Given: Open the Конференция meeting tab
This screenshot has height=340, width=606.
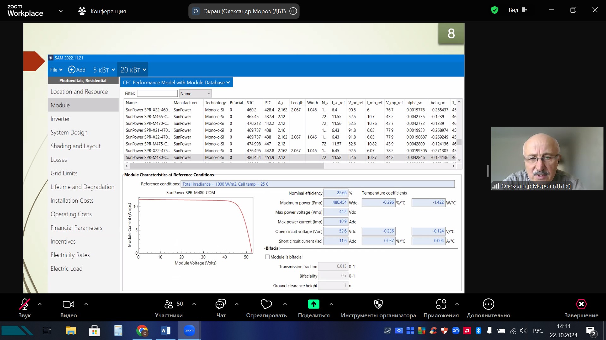Looking at the screenshot, I should click(x=102, y=11).
